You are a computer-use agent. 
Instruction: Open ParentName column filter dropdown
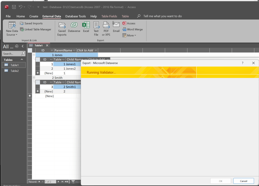(74, 50)
